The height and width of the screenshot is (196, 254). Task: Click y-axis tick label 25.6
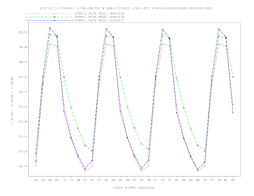click(22, 107)
